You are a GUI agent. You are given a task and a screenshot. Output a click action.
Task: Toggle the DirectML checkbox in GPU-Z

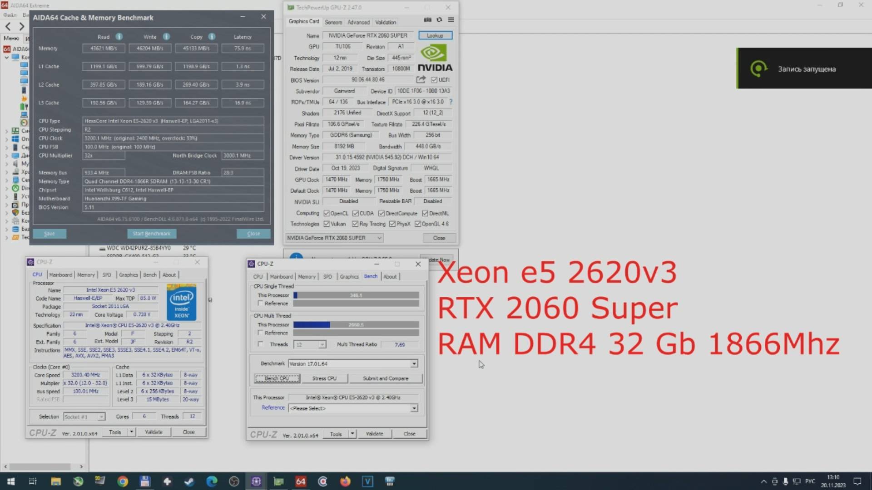click(425, 213)
